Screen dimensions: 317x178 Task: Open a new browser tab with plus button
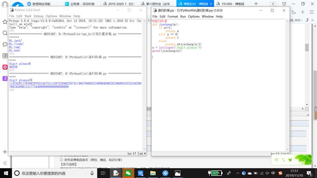256,4
